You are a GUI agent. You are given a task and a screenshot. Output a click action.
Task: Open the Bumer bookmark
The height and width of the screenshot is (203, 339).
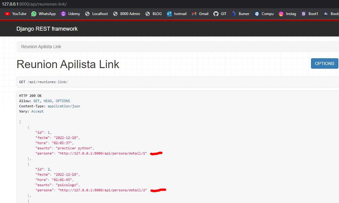[x=241, y=14]
